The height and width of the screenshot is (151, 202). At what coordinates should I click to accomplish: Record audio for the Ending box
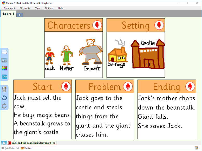190,86
